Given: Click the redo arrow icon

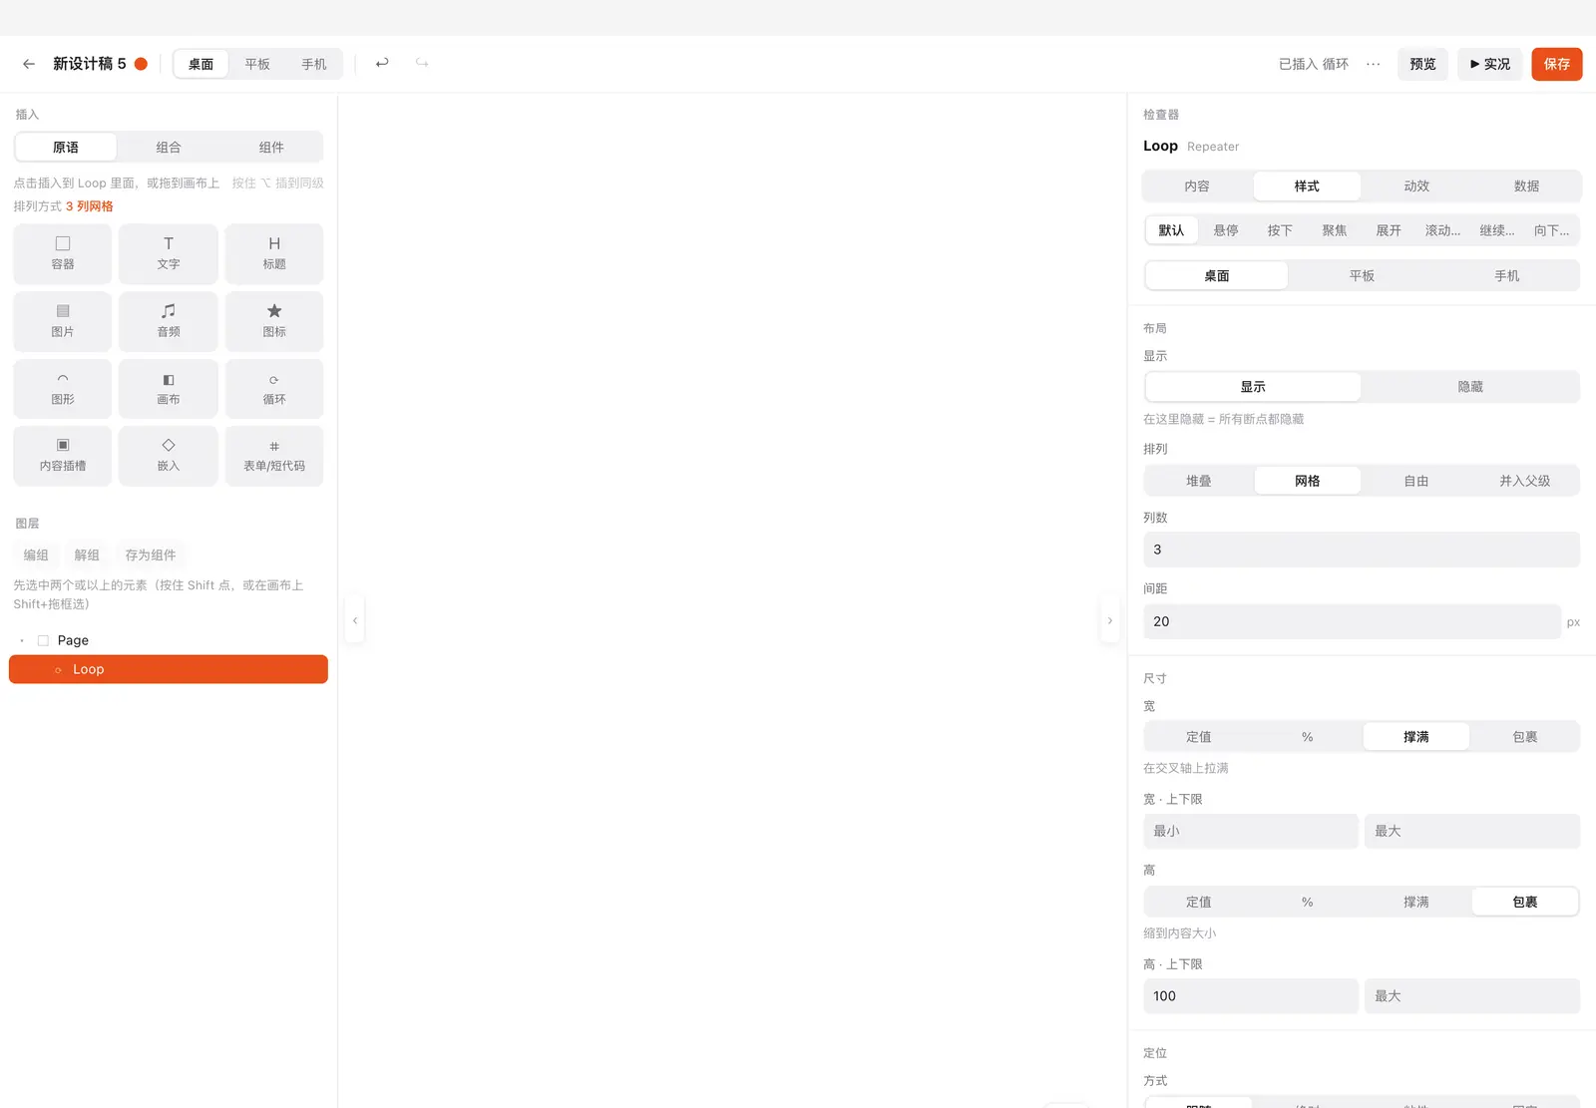Looking at the screenshot, I should (422, 63).
